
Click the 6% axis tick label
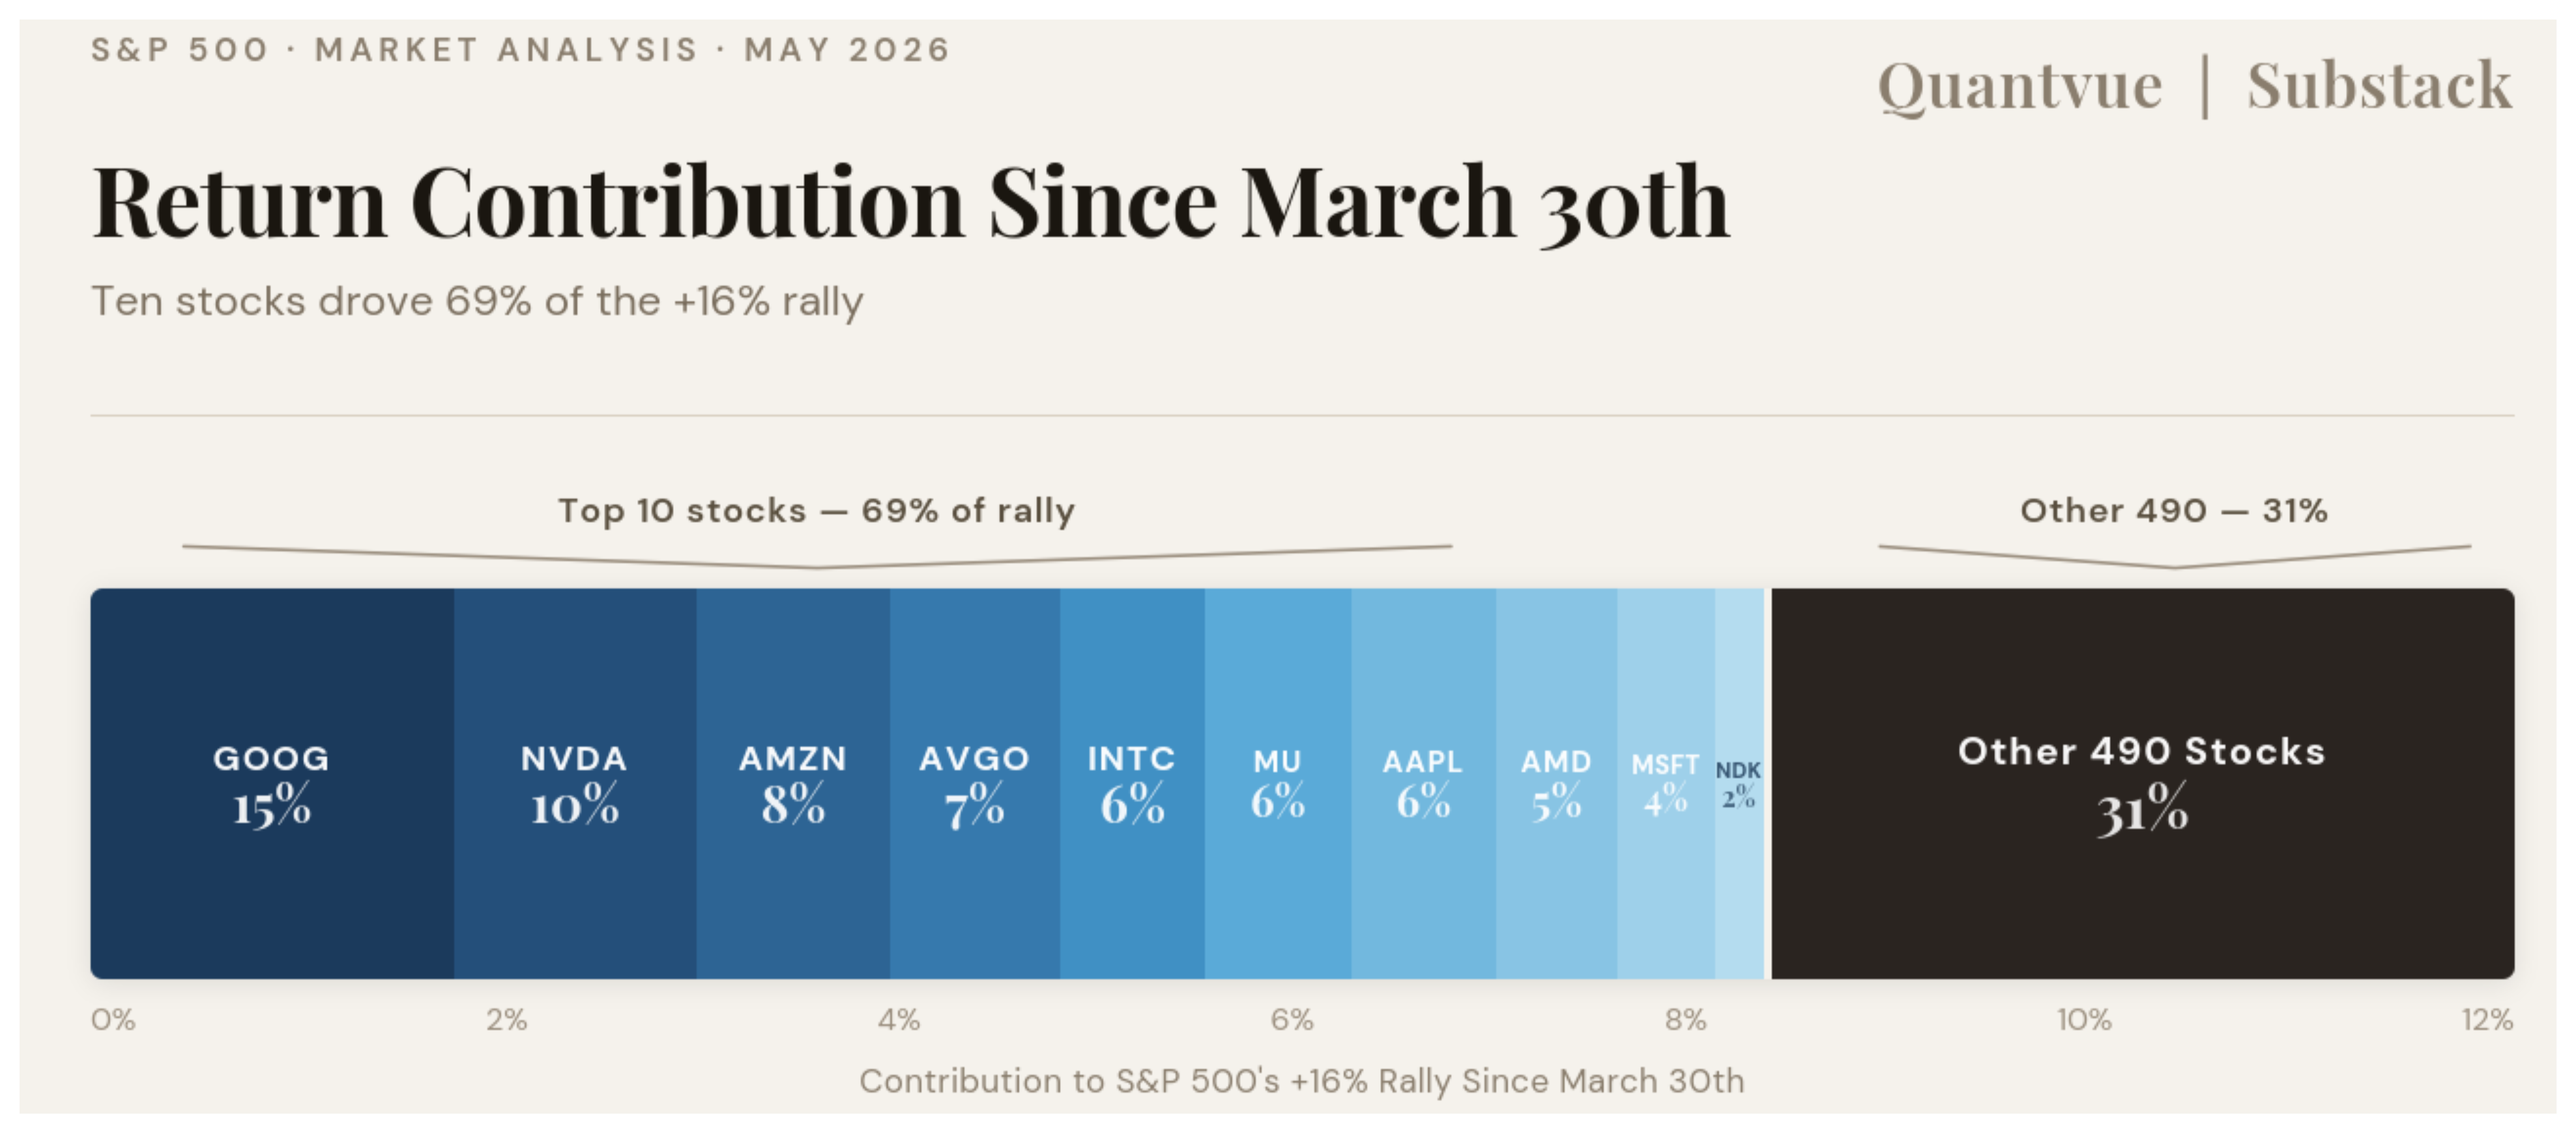click(1292, 1020)
